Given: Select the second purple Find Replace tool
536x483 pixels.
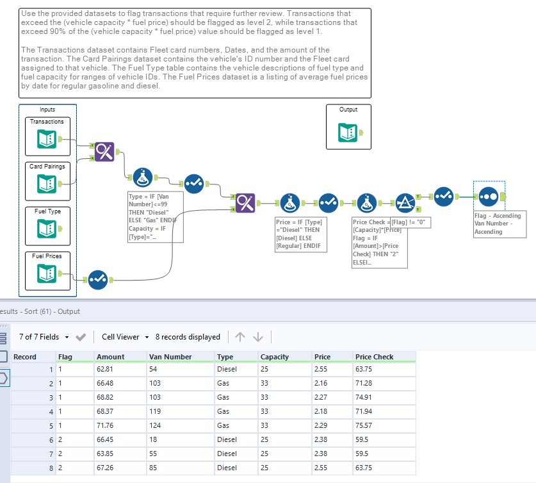Looking at the screenshot, I should [245, 203].
